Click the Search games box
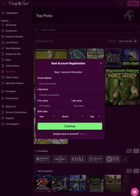Viewport: 140px width, 196px height. (87, 30)
